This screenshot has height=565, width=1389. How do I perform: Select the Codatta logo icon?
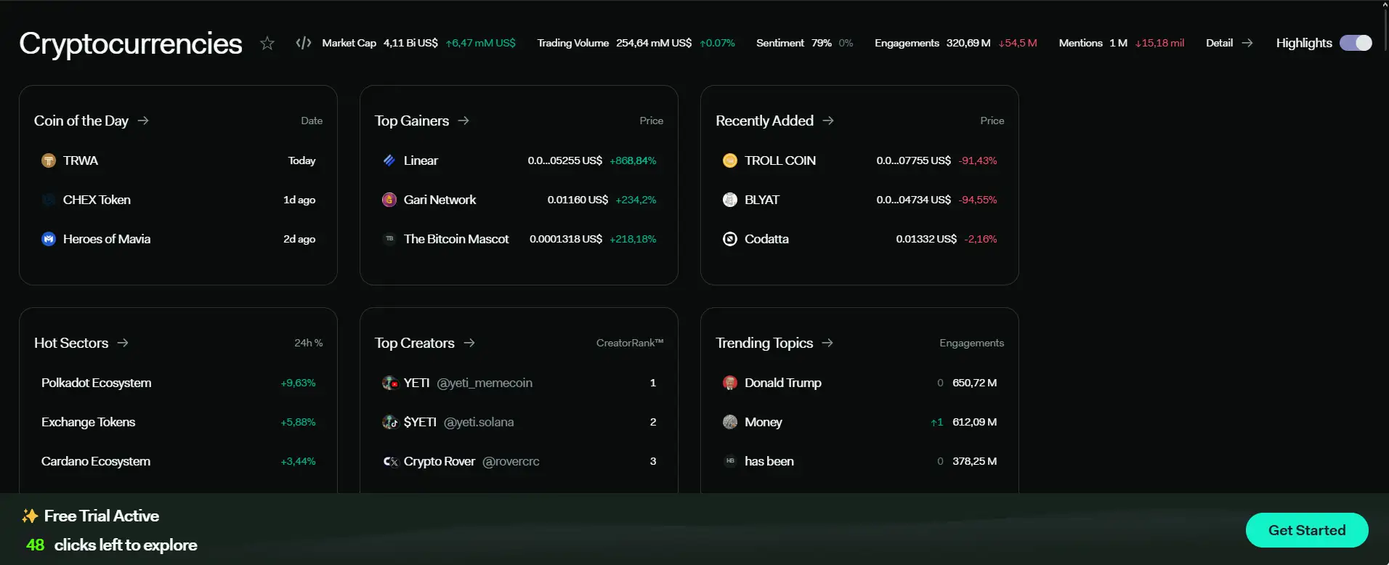(x=730, y=239)
